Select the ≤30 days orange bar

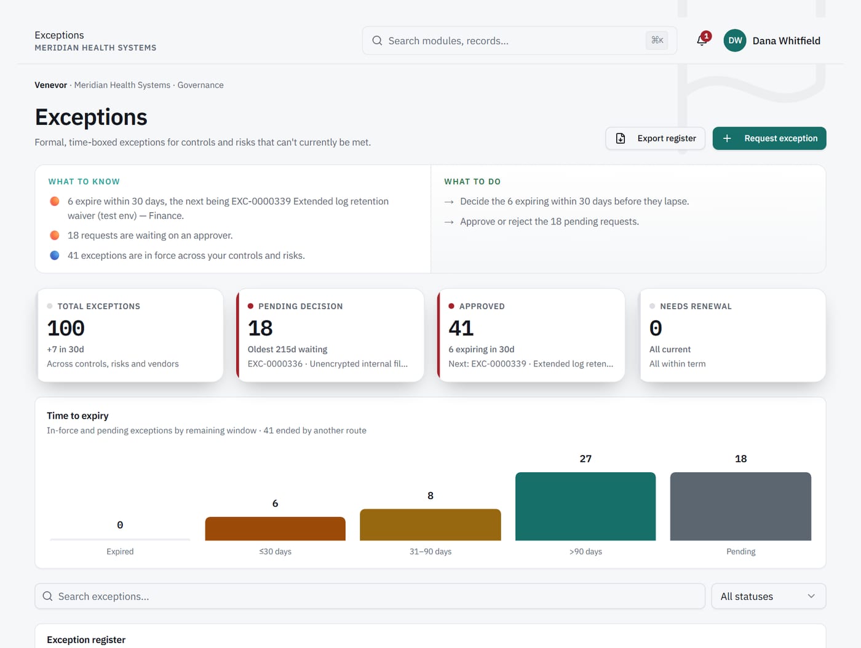[x=276, y=529]
